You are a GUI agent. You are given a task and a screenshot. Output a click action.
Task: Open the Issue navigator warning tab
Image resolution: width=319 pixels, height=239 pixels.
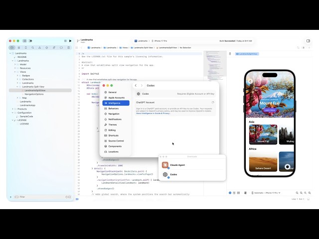(40, 48)
